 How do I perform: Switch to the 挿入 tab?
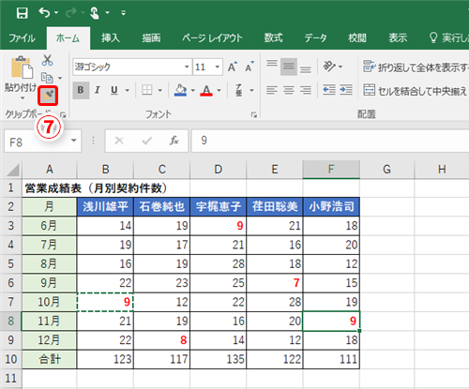[x=111, y=38]
